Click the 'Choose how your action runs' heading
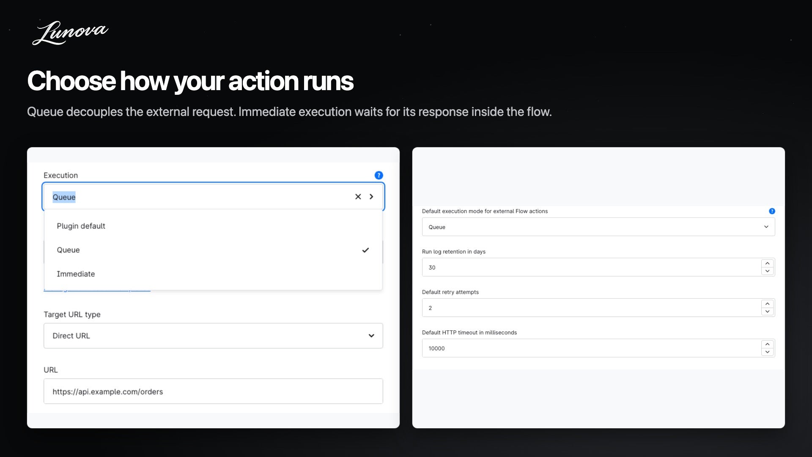This screenshot has height=457, width=812. click(x=190, y=81)
